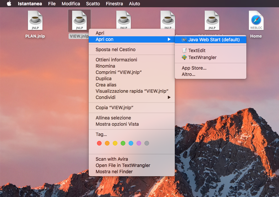Select the VIEW.jnlp file icon
This screenshot has width=279, height=197.
[x=79, y=20]
